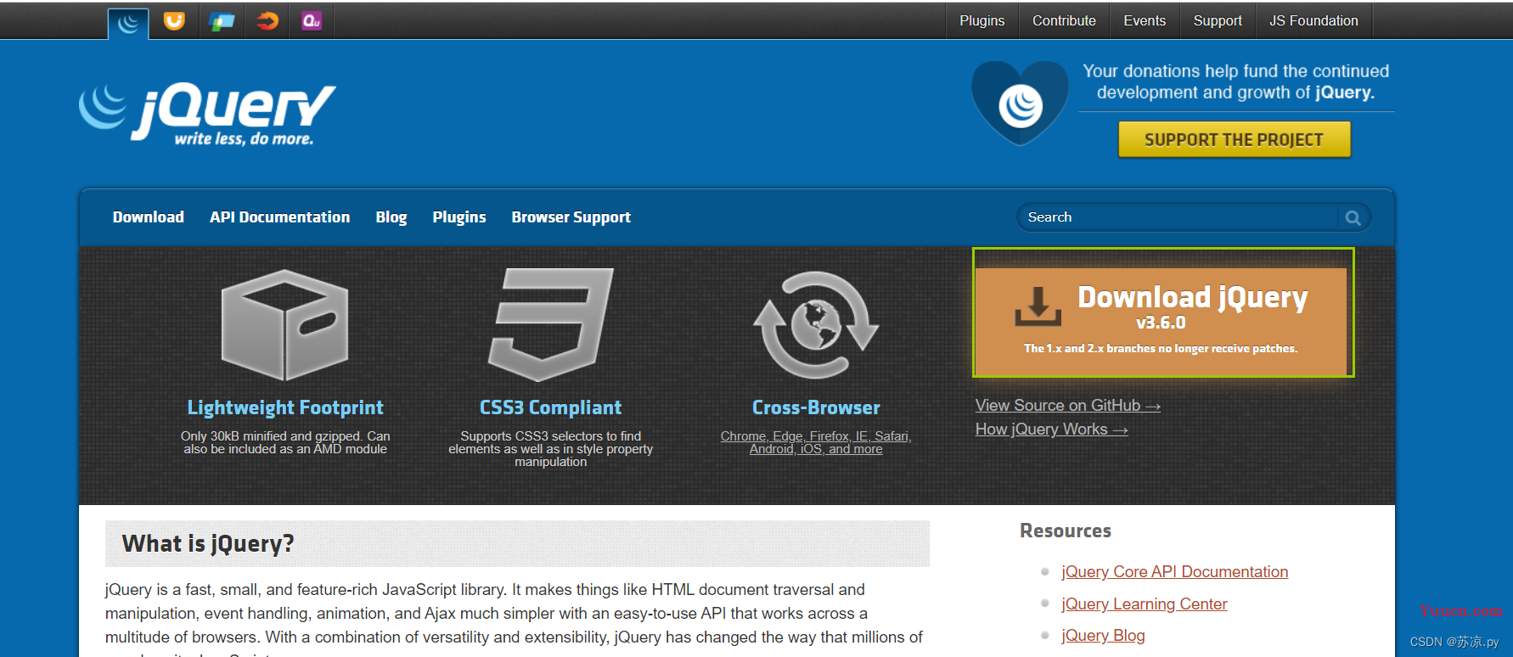The height and width of the screenshot is (657, 1513).
Task: Open the Contribute top bar item
Action: point(1064,21)
